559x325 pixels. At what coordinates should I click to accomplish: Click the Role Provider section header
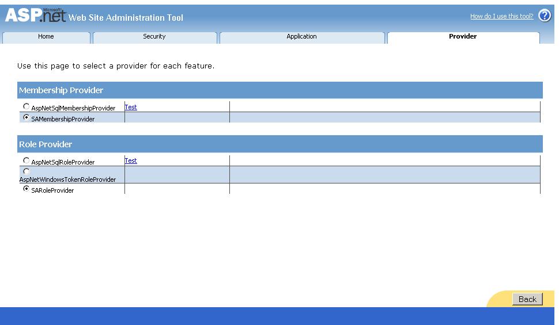click(x=280, y=144)
